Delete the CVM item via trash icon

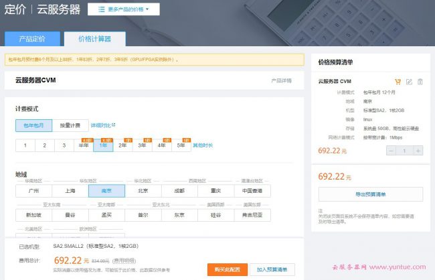pyautogui.click(x=420, y=82)
